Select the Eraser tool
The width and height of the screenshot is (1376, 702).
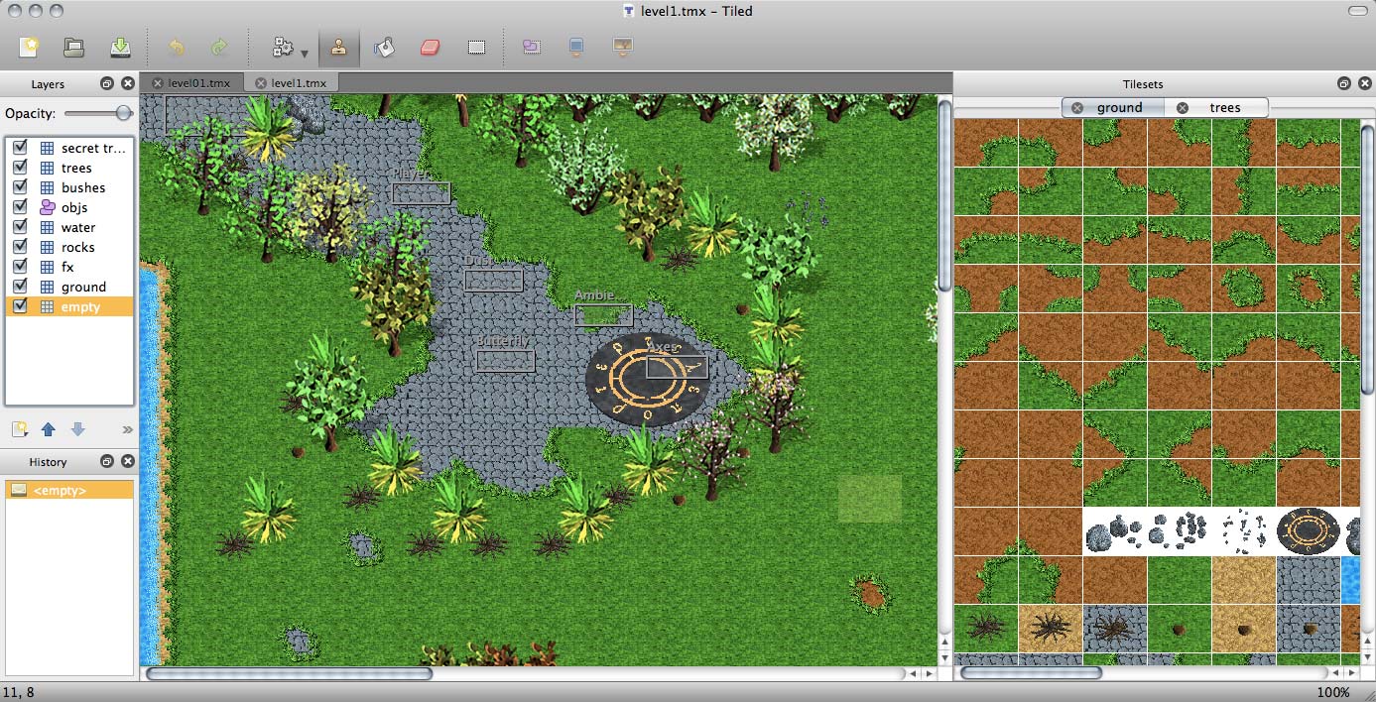tap(429, 47)
